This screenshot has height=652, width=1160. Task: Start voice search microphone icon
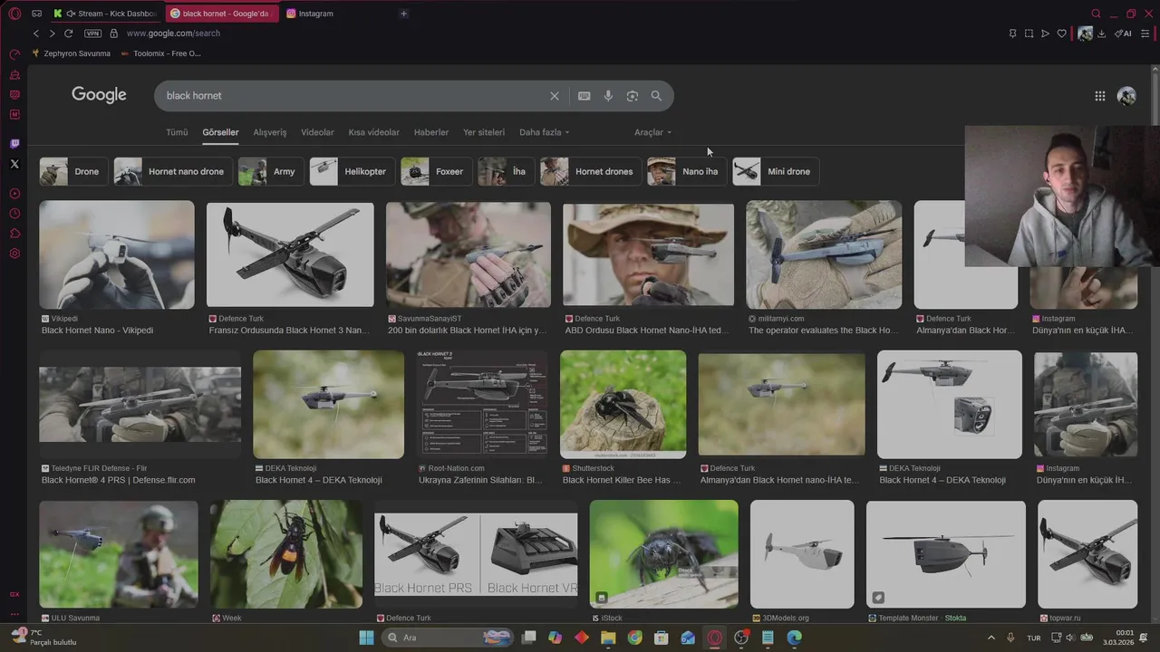tap(608, 96)
